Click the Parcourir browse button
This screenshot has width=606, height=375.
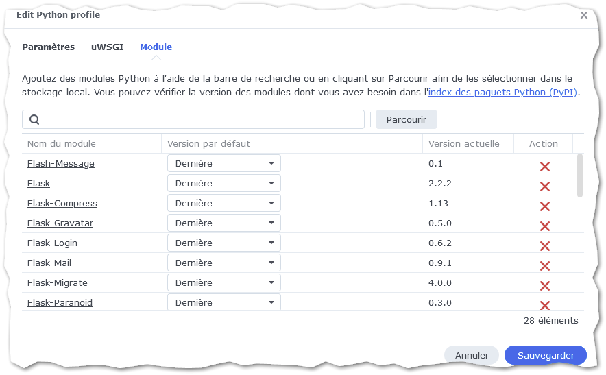pos(406,119)
